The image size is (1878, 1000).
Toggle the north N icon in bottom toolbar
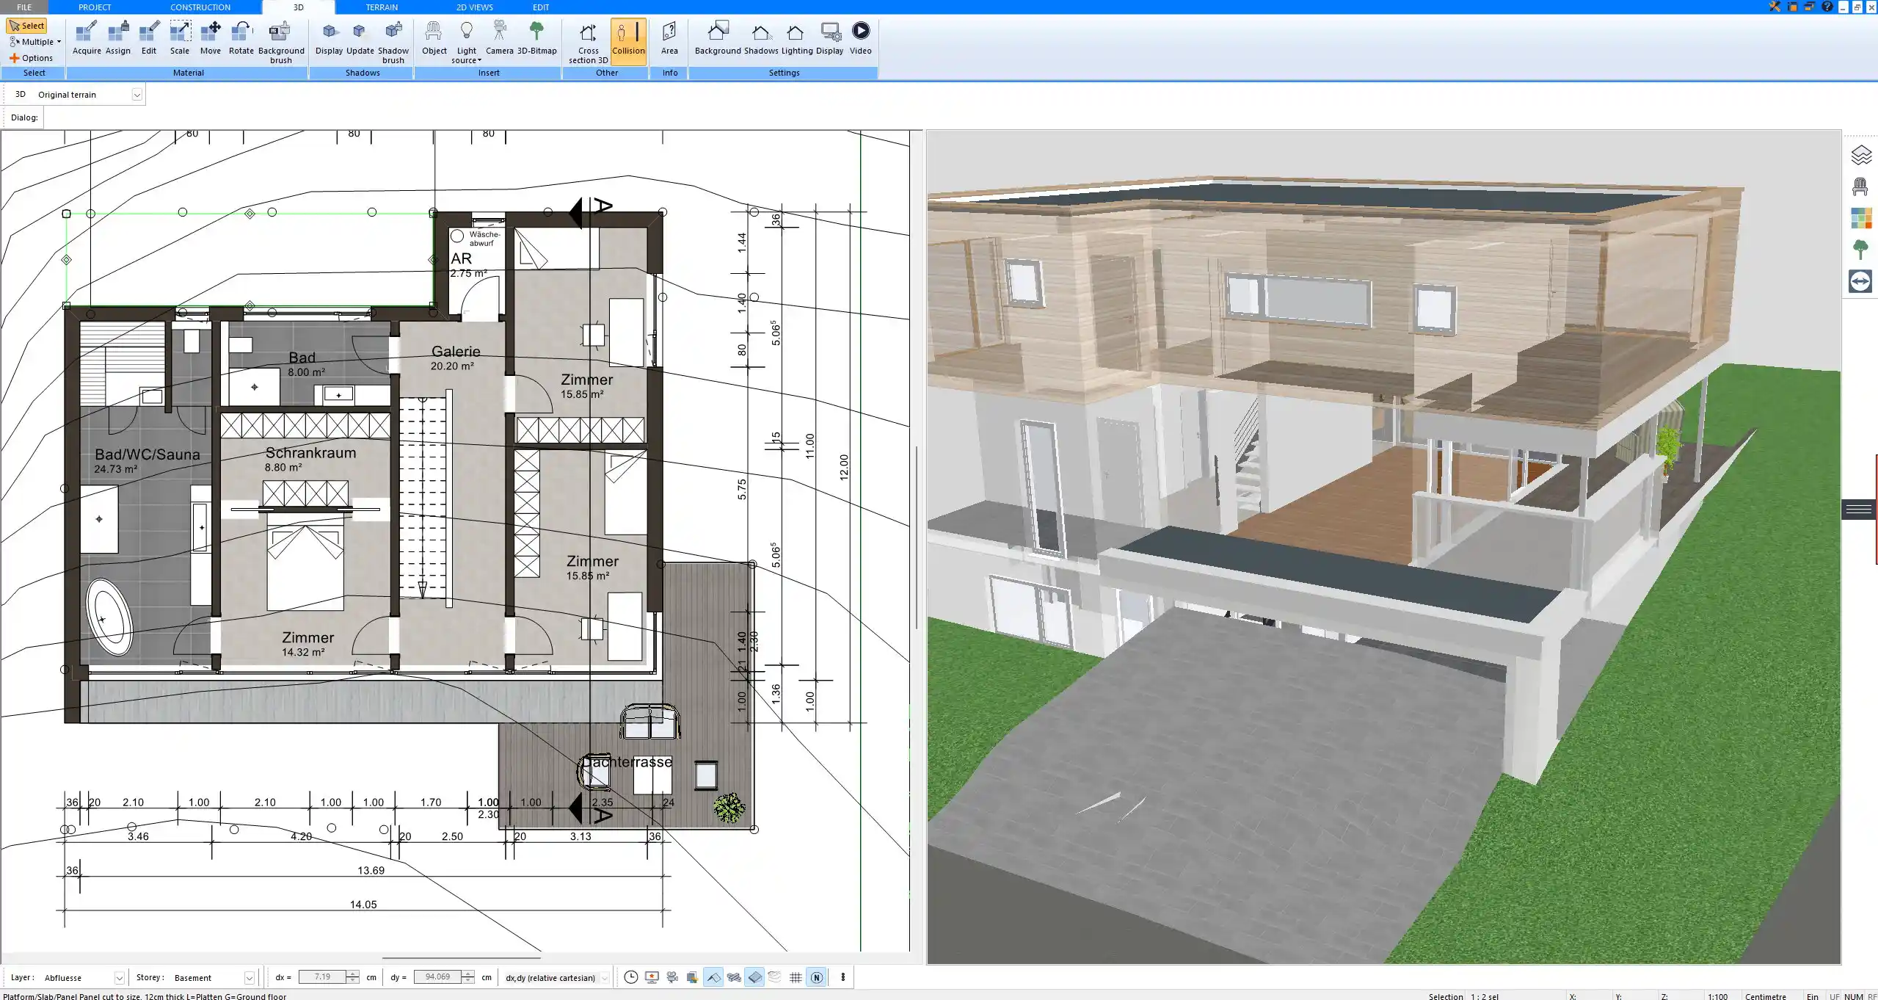[816, 977]
